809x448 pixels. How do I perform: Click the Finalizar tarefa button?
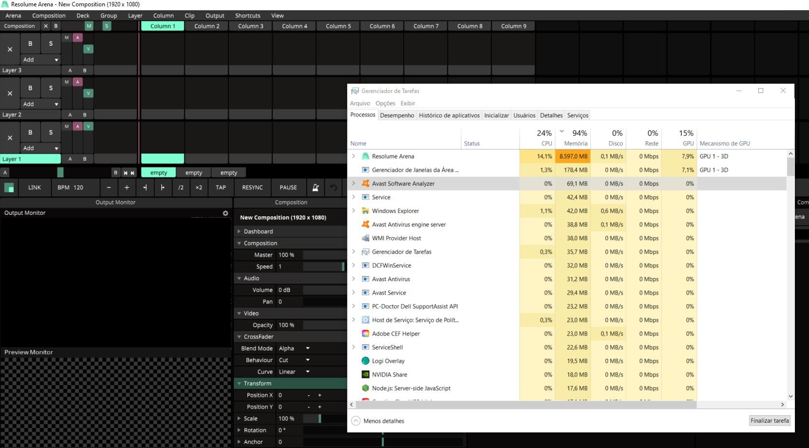(x=770, y=421)
